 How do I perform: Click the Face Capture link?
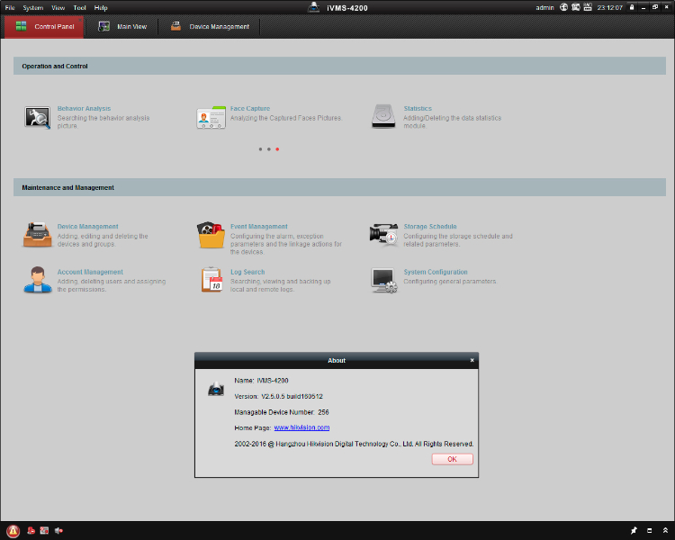click(x=250, y=109)
